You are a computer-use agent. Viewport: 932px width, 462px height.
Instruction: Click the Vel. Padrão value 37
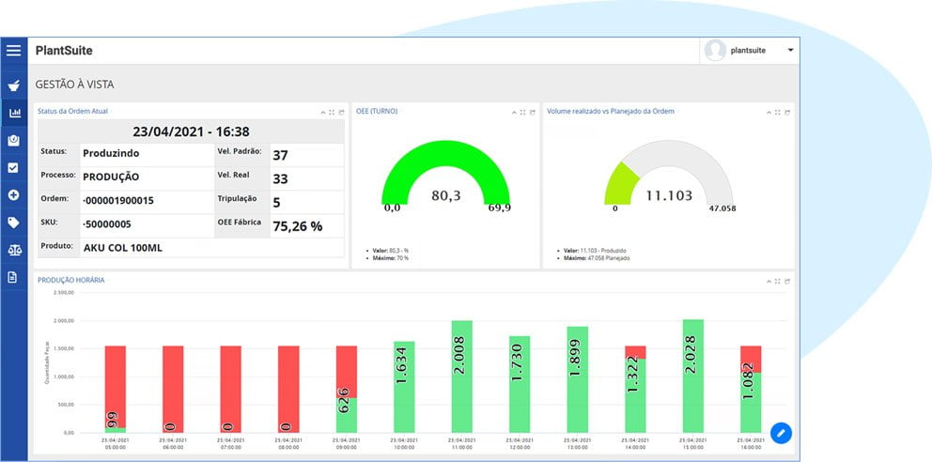point(280,156)
